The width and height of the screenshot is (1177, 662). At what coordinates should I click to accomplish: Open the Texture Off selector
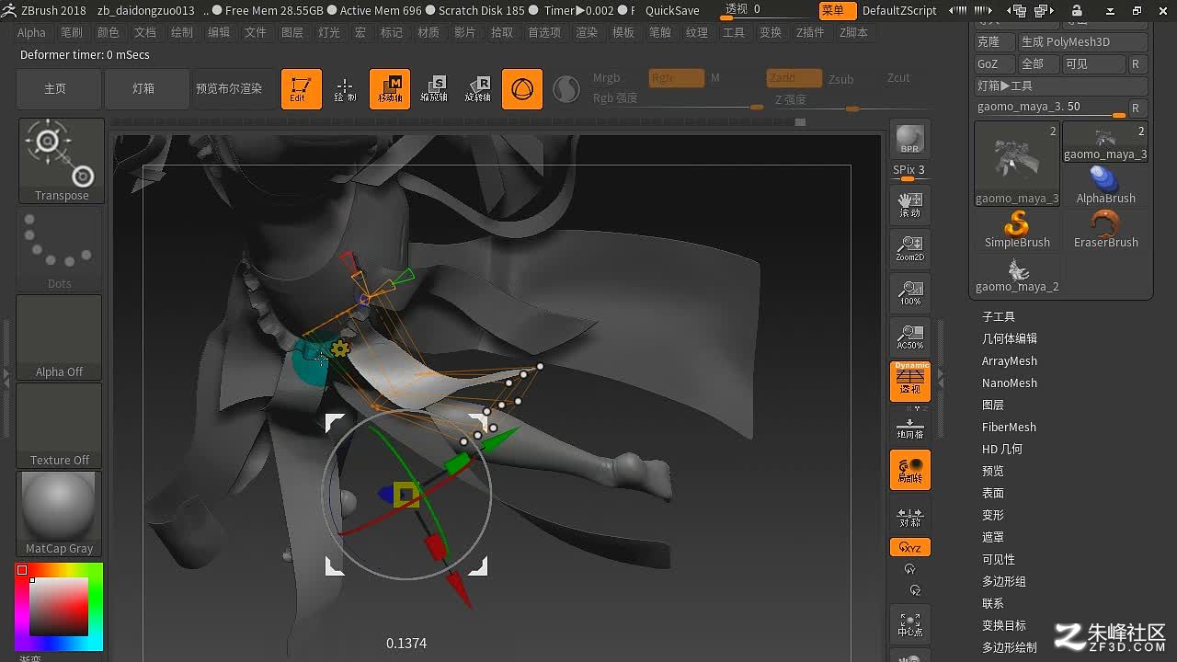pos(59,426)
